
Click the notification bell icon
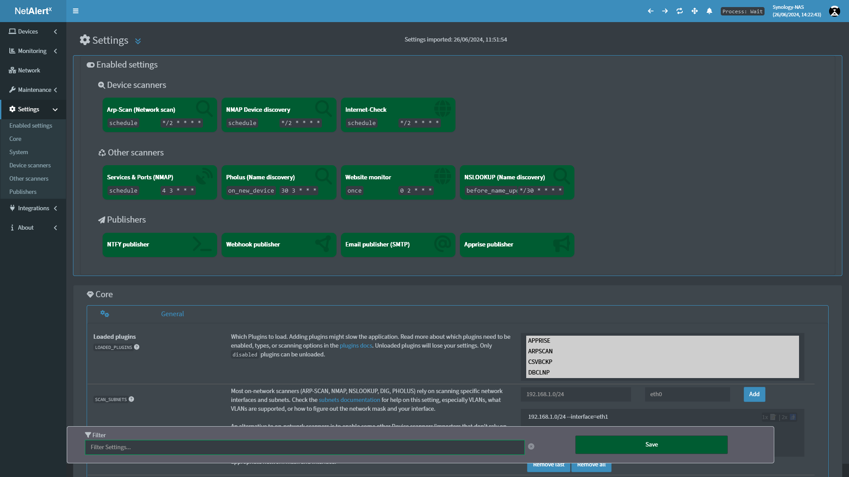709,11
